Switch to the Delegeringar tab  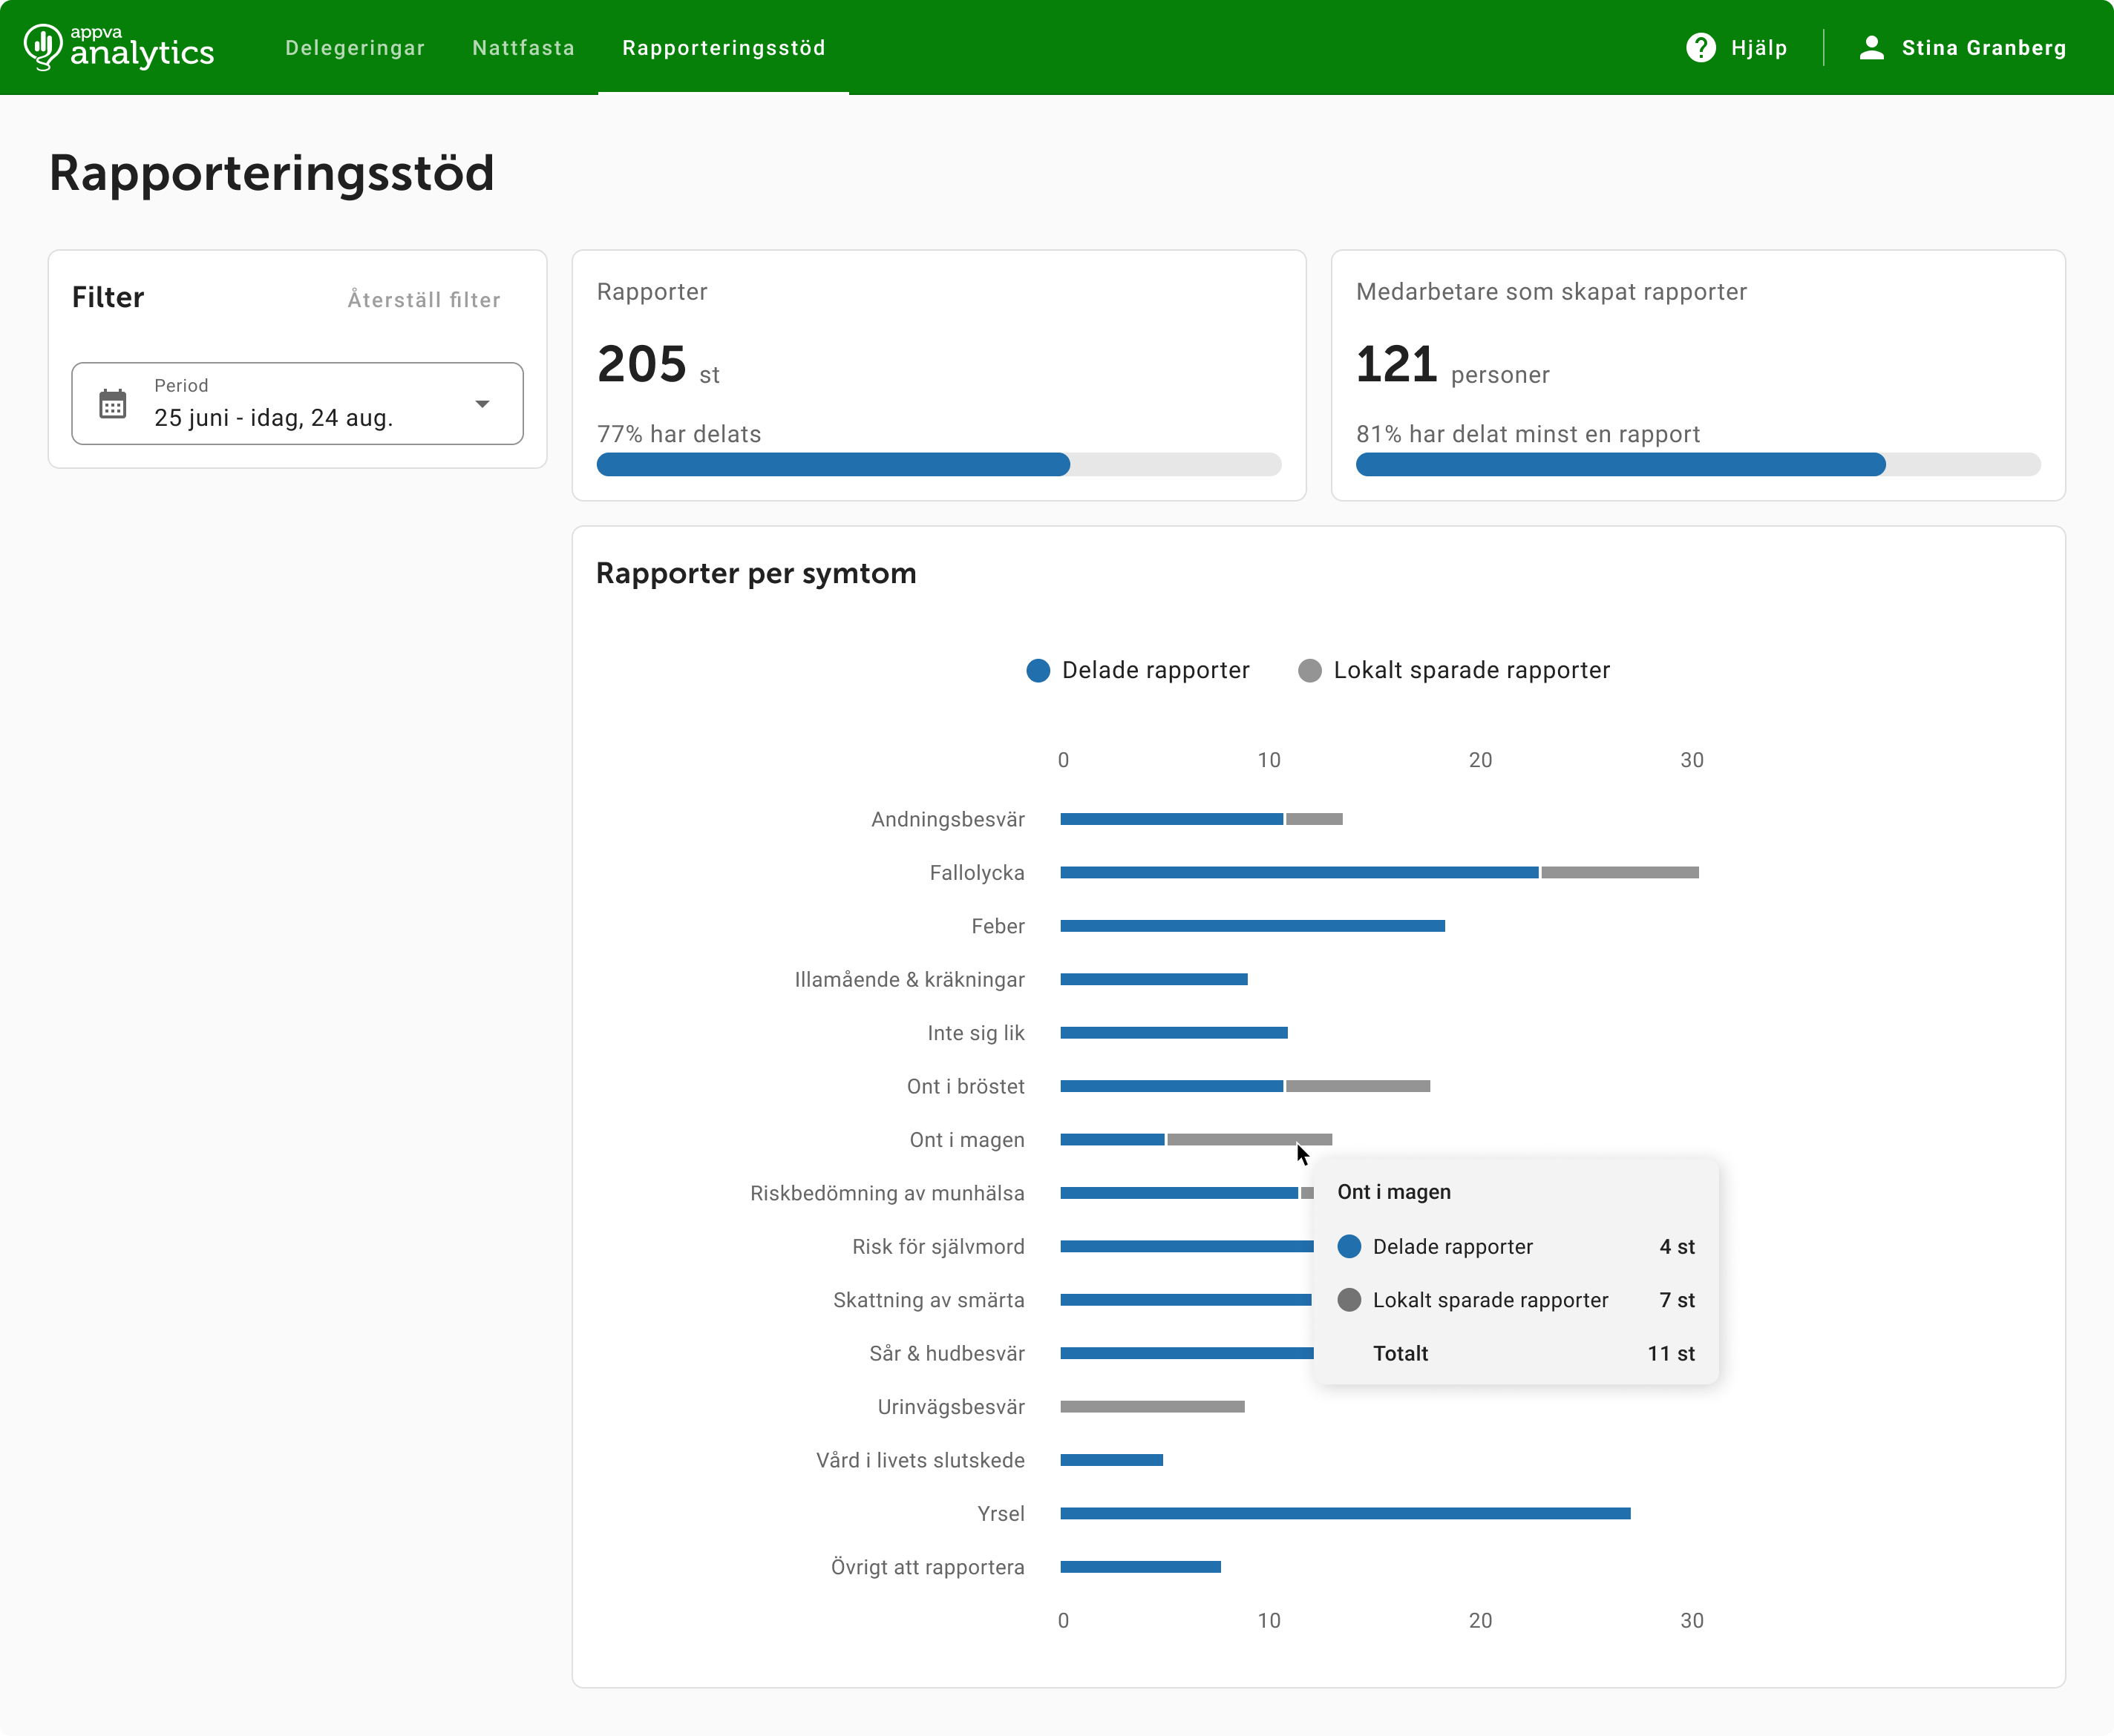coord(355,48)
